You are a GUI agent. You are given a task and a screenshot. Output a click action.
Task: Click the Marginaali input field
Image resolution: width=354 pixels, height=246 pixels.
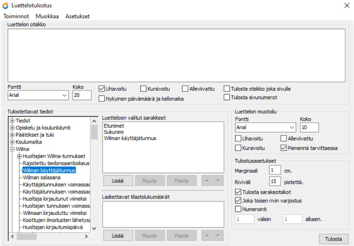275,170
